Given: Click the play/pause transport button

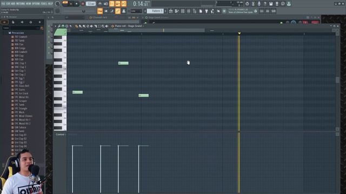Looking at the screenshot, I should (x=71, y=4).
